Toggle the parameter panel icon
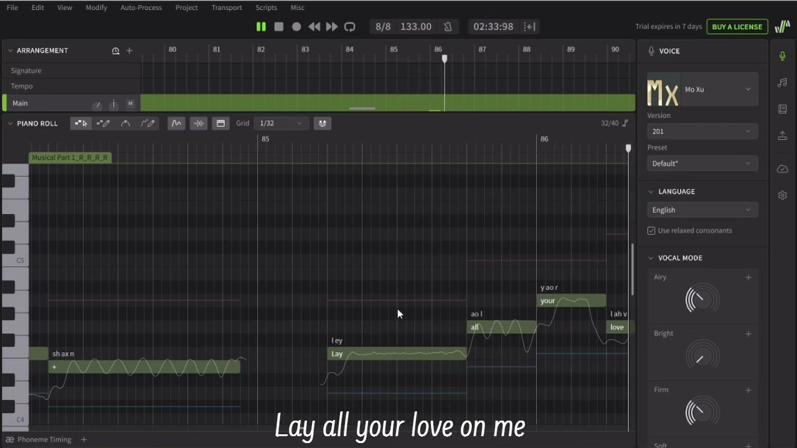The height and width of the screenshot is (448, 797). pos(220,123)
